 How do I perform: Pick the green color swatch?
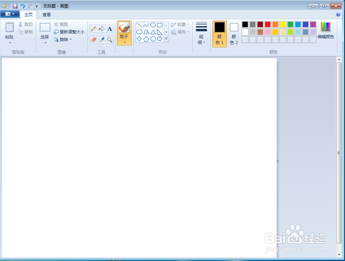click(290, 24)
